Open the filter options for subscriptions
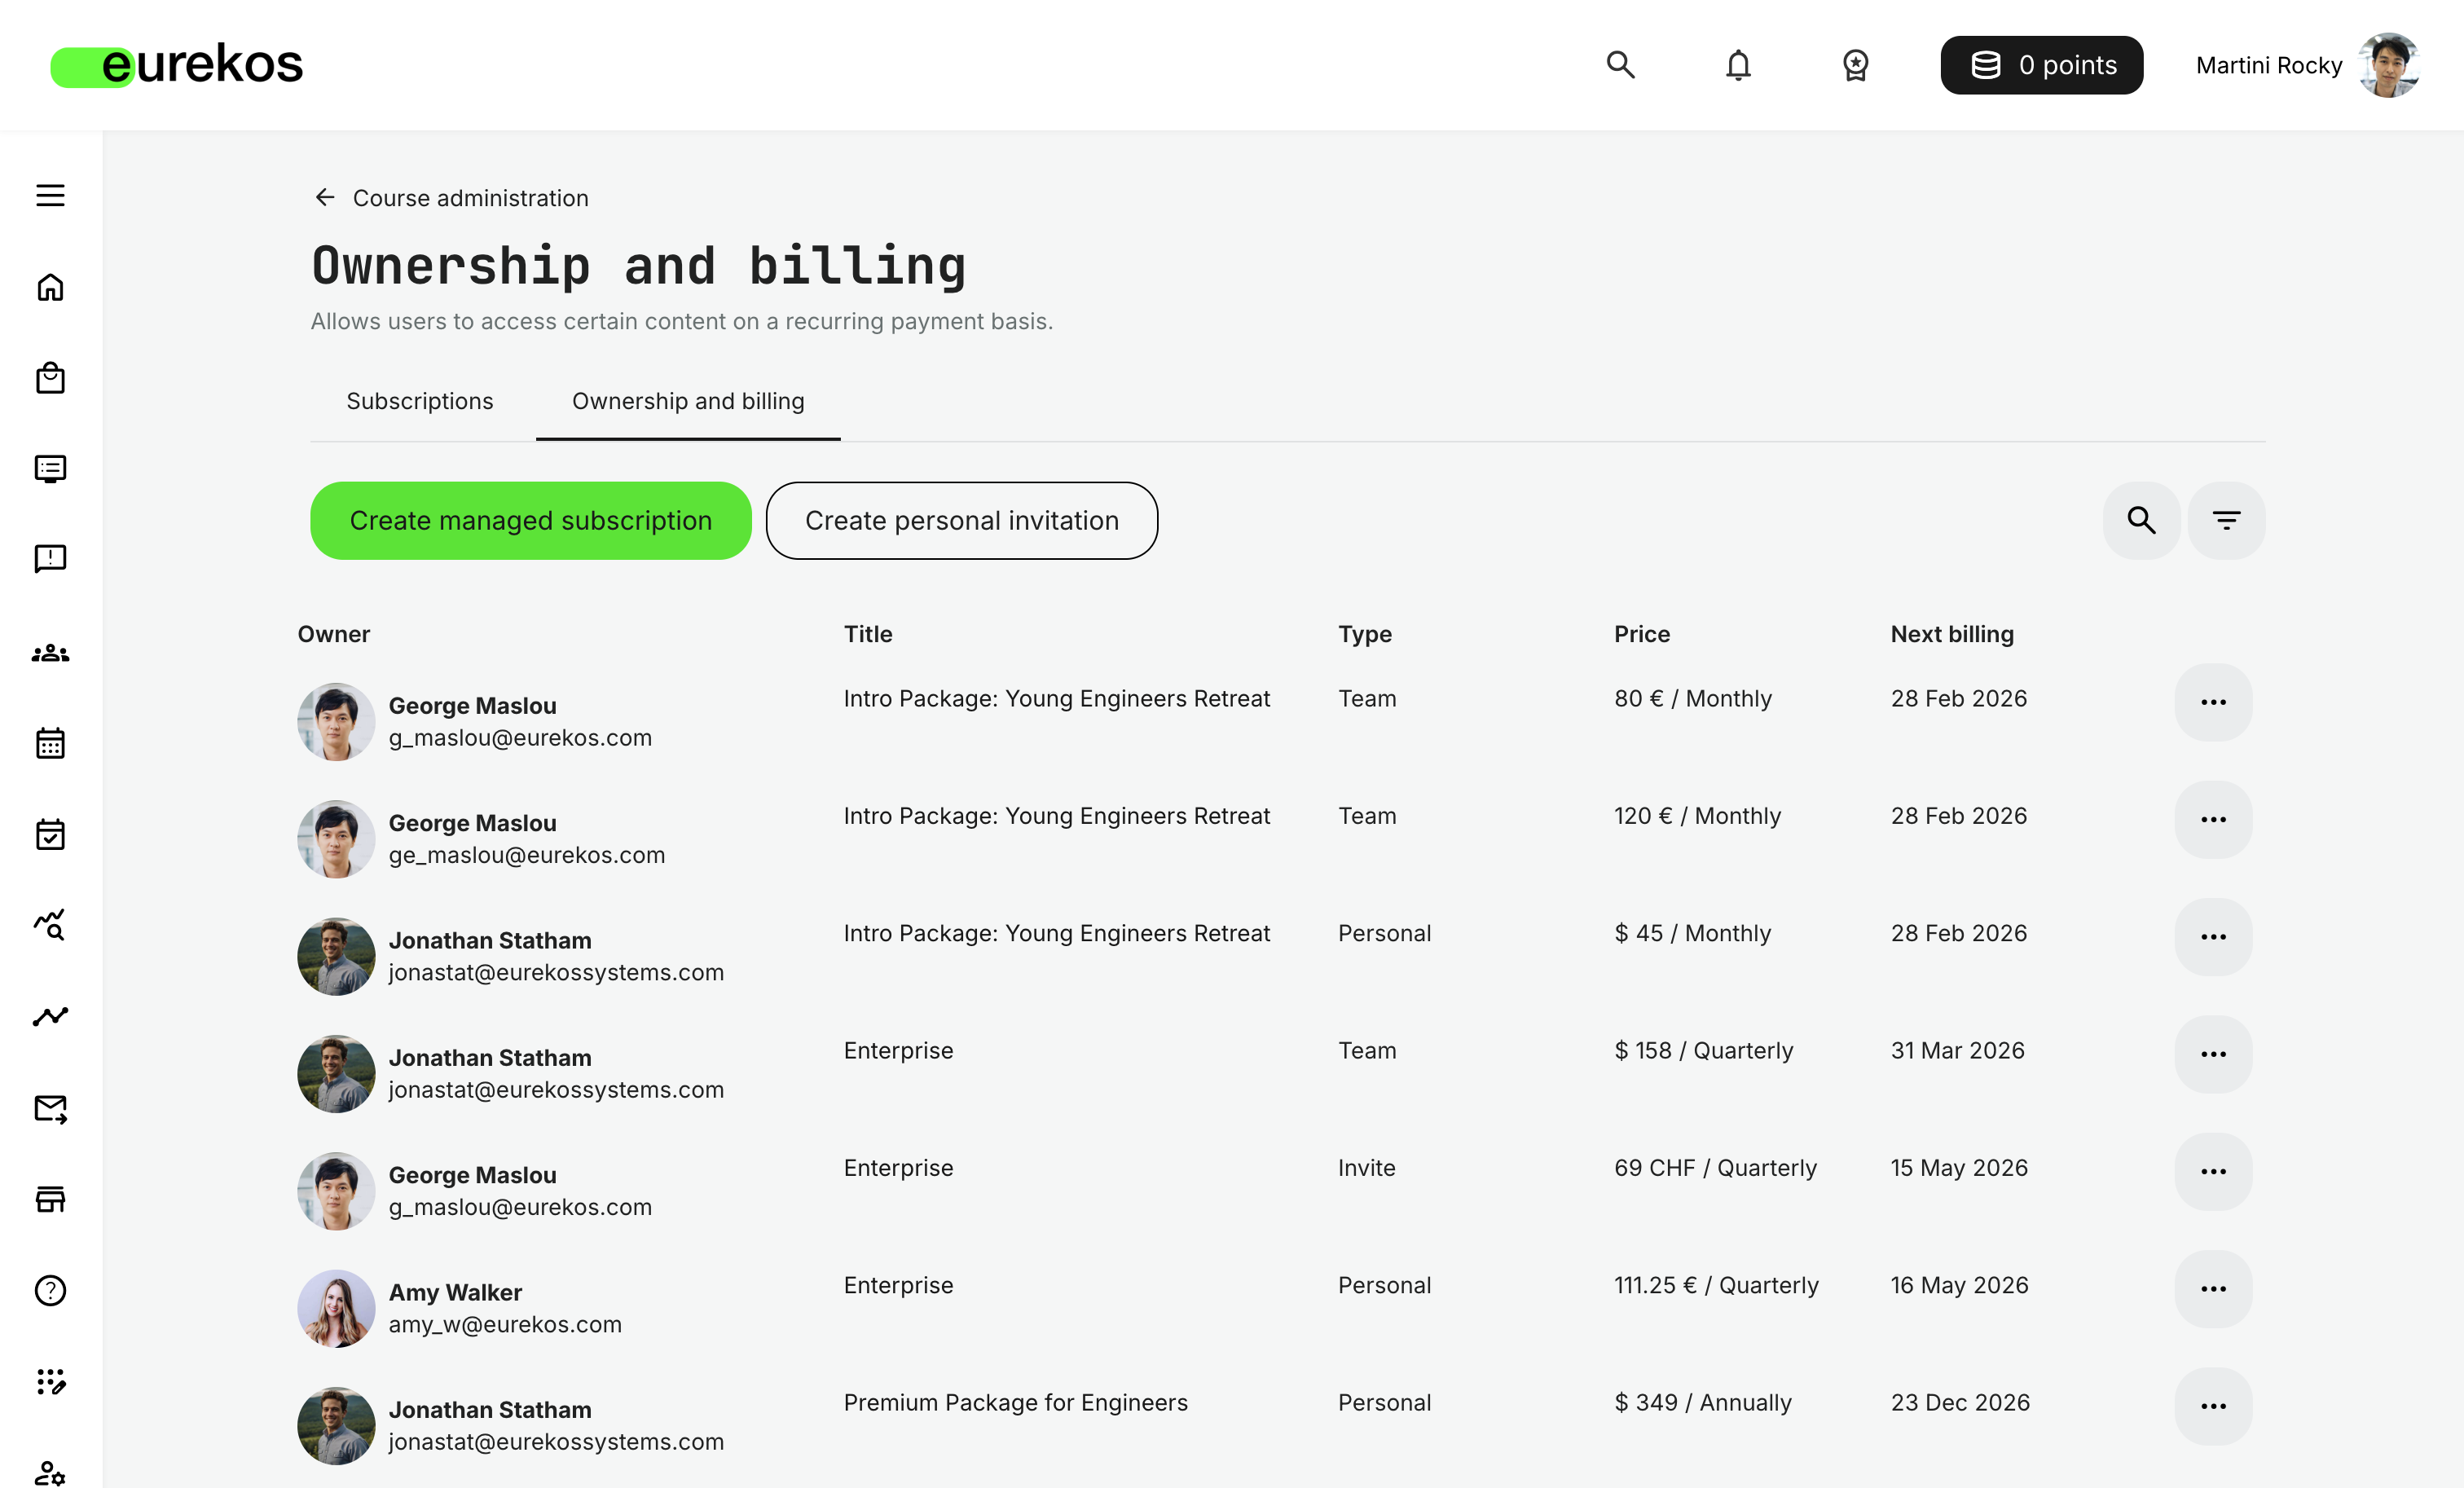 2225,520
